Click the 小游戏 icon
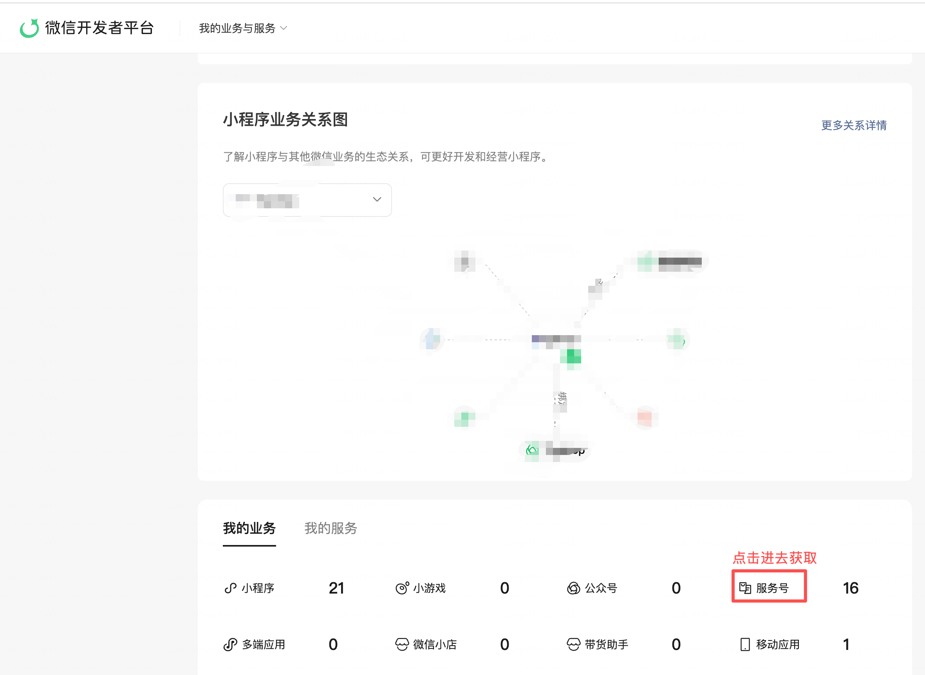 coord(402,588)
